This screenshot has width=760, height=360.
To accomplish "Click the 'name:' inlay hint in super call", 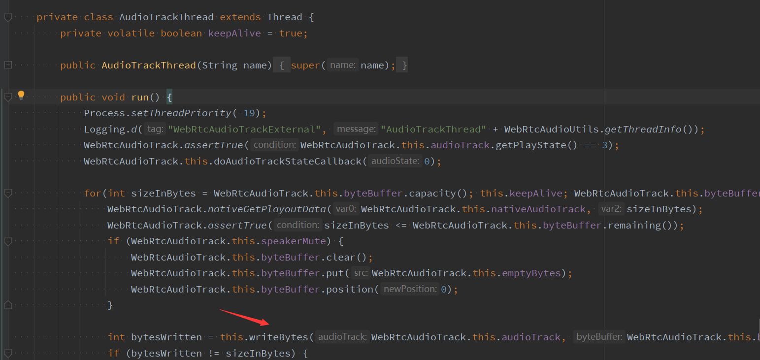I will click(343, 65).
